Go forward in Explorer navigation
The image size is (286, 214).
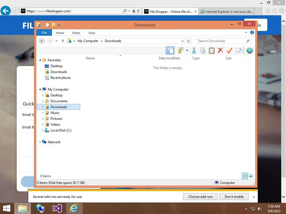point(50,41)
